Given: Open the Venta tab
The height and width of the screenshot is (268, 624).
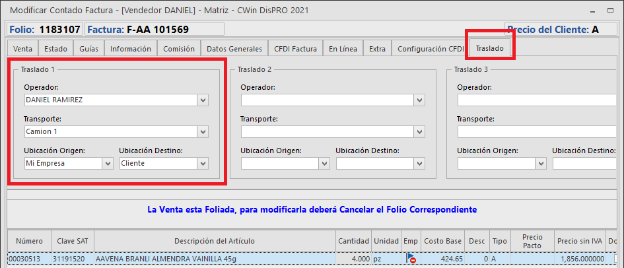Looking at the screenshot, I should pyautogui.click(x=22, y=49).
